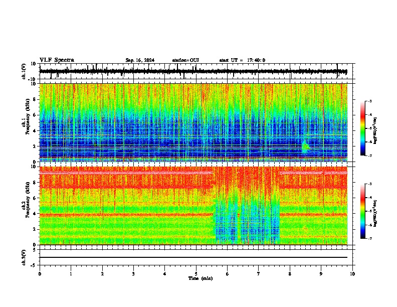Click time axis tick label "0"

(x=40, y=274)
